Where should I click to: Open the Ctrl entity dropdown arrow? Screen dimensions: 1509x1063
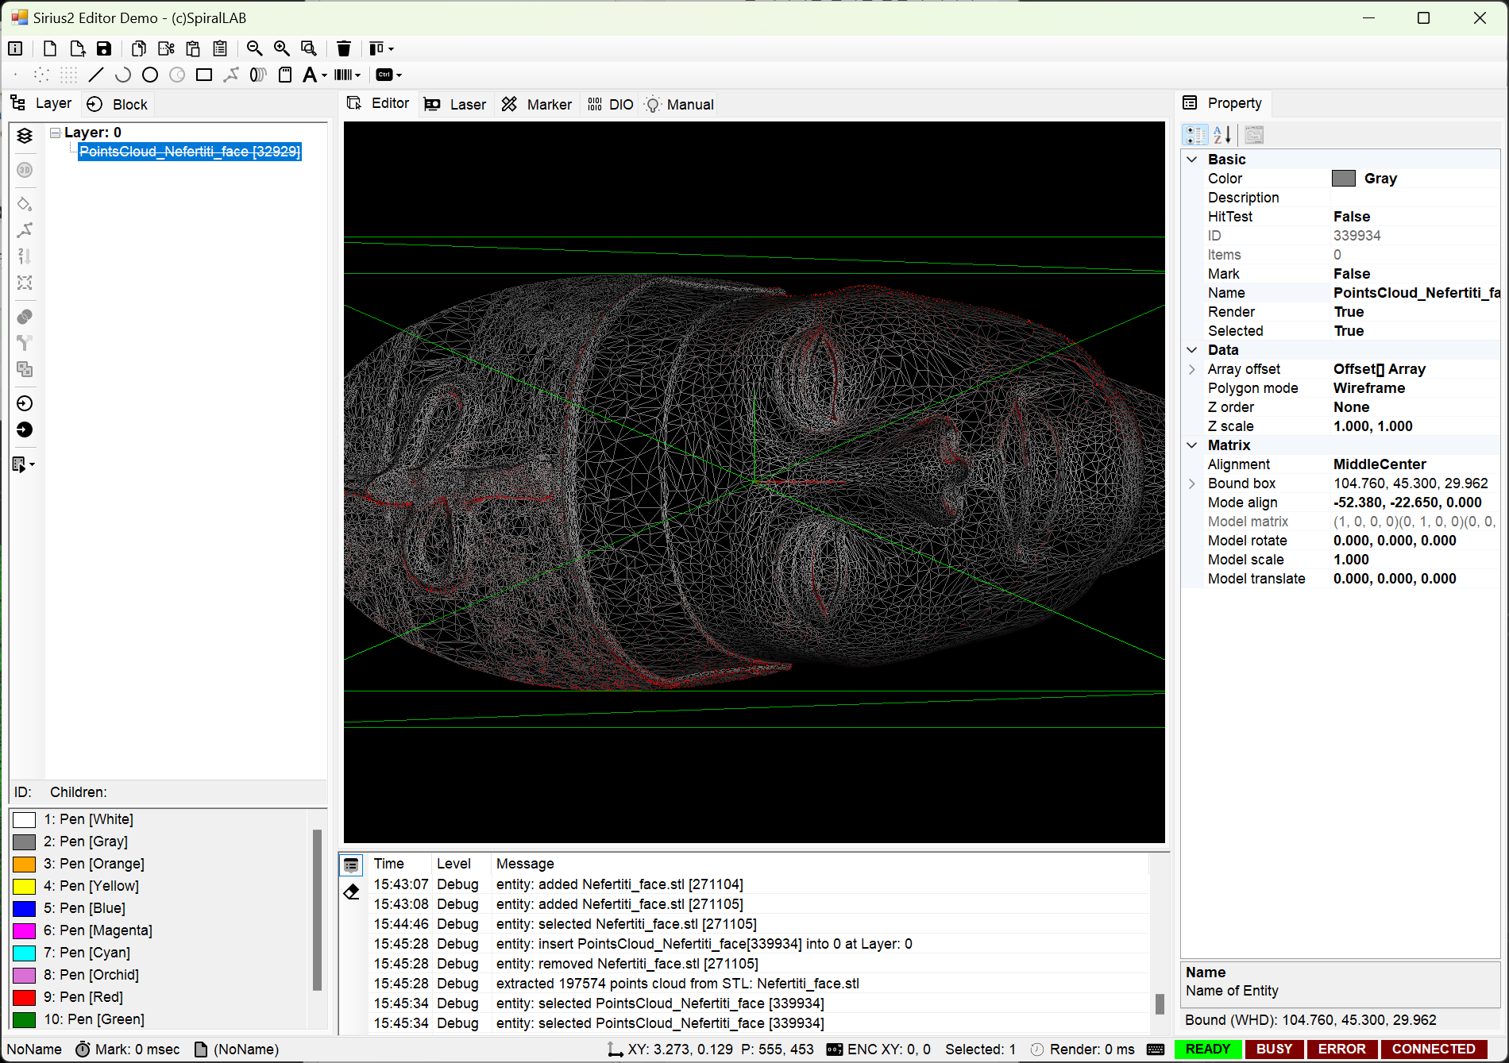[399, 75]
